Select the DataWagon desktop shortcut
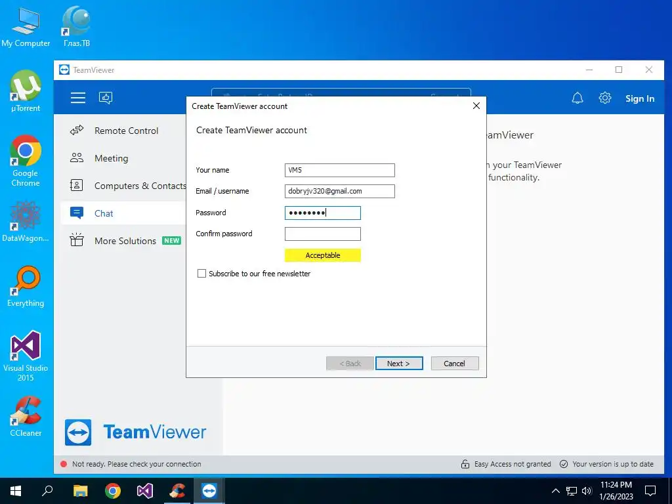672x504 pixels. click(26, 221)
